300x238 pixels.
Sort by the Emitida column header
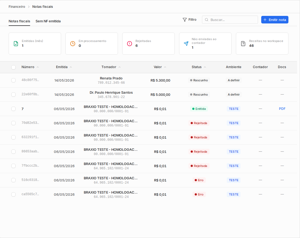click(64, 67)
